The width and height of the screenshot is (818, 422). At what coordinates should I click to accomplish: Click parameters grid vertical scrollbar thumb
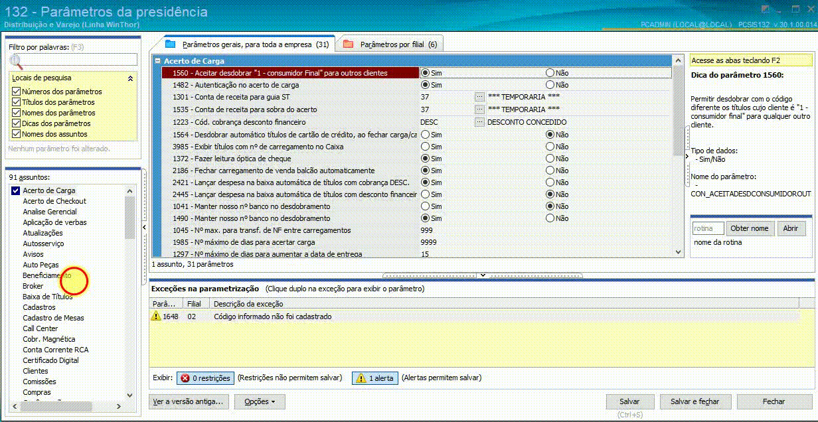click(678, 109)
